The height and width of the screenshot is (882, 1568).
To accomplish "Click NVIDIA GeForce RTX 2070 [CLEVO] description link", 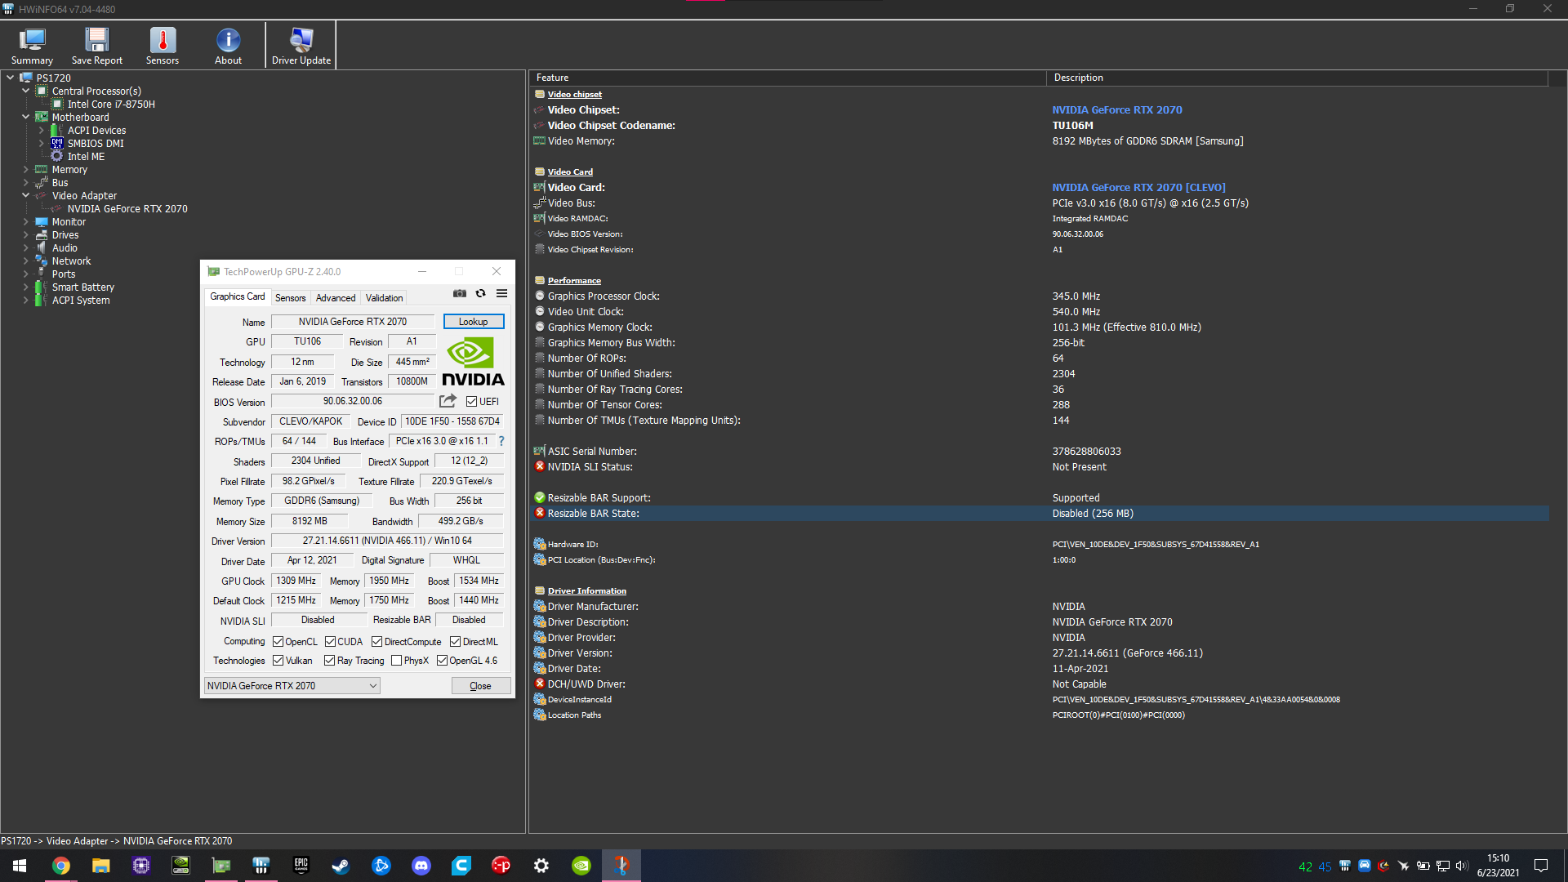I will [x=1138, y=187].
